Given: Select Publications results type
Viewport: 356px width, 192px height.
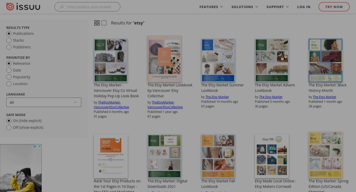Looking at the screenshot, I should (x=9, y=34).
